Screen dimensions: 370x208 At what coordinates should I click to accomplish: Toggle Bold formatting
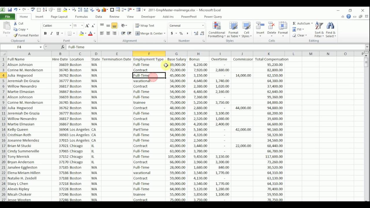coord(45,34)
